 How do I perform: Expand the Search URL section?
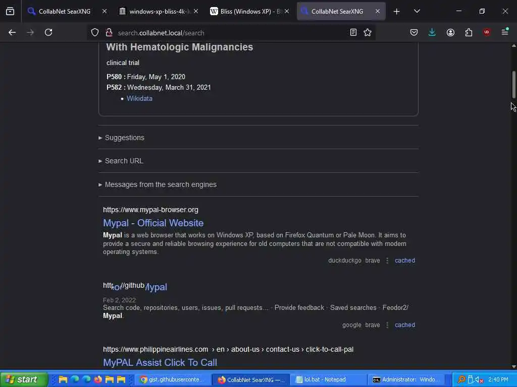tap(124, 161)
